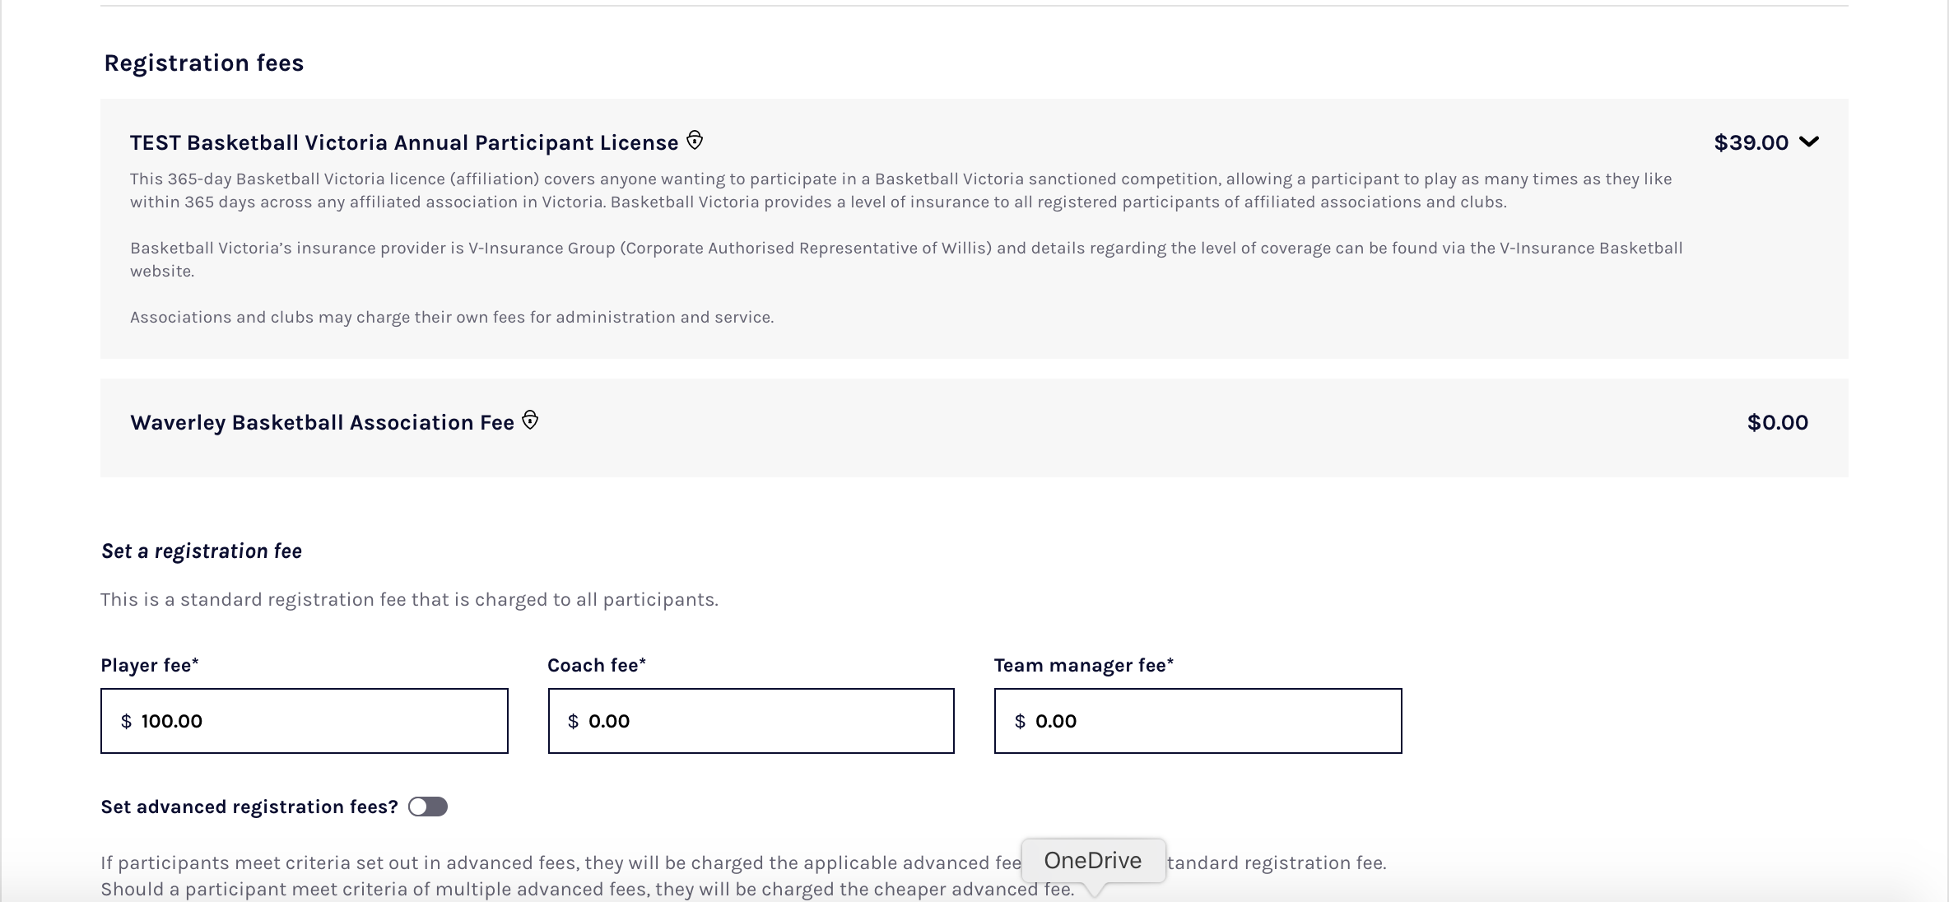Image resolution: width=1949 pixels, height=902 pixels.
Task: Click the dollar sign in Coach fee field
Action: click(x=572, y=722)
